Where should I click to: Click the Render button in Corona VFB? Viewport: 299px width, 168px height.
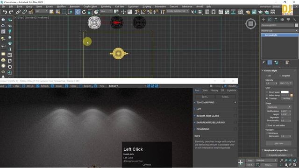(x=231, y=86)
